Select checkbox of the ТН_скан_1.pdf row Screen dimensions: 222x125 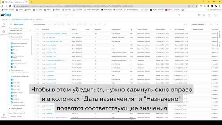pyautogui.click(x=35, y=37)
